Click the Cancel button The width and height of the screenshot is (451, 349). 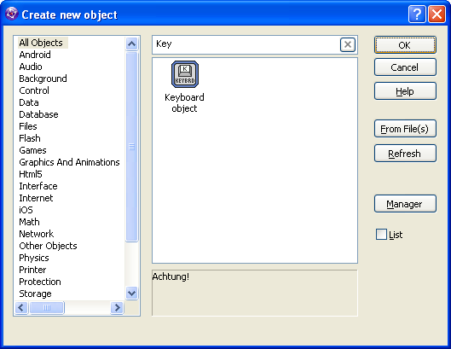[405, 67]
